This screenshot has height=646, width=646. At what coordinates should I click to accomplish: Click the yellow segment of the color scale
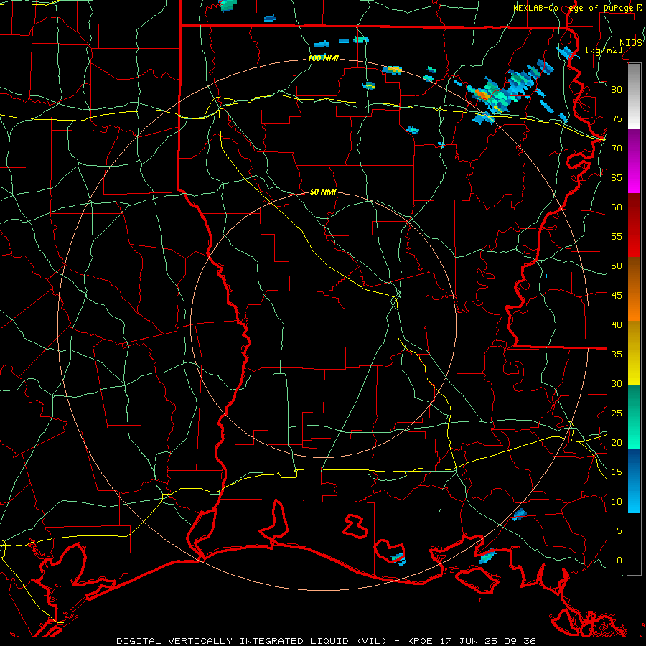[x=634, y=353]
